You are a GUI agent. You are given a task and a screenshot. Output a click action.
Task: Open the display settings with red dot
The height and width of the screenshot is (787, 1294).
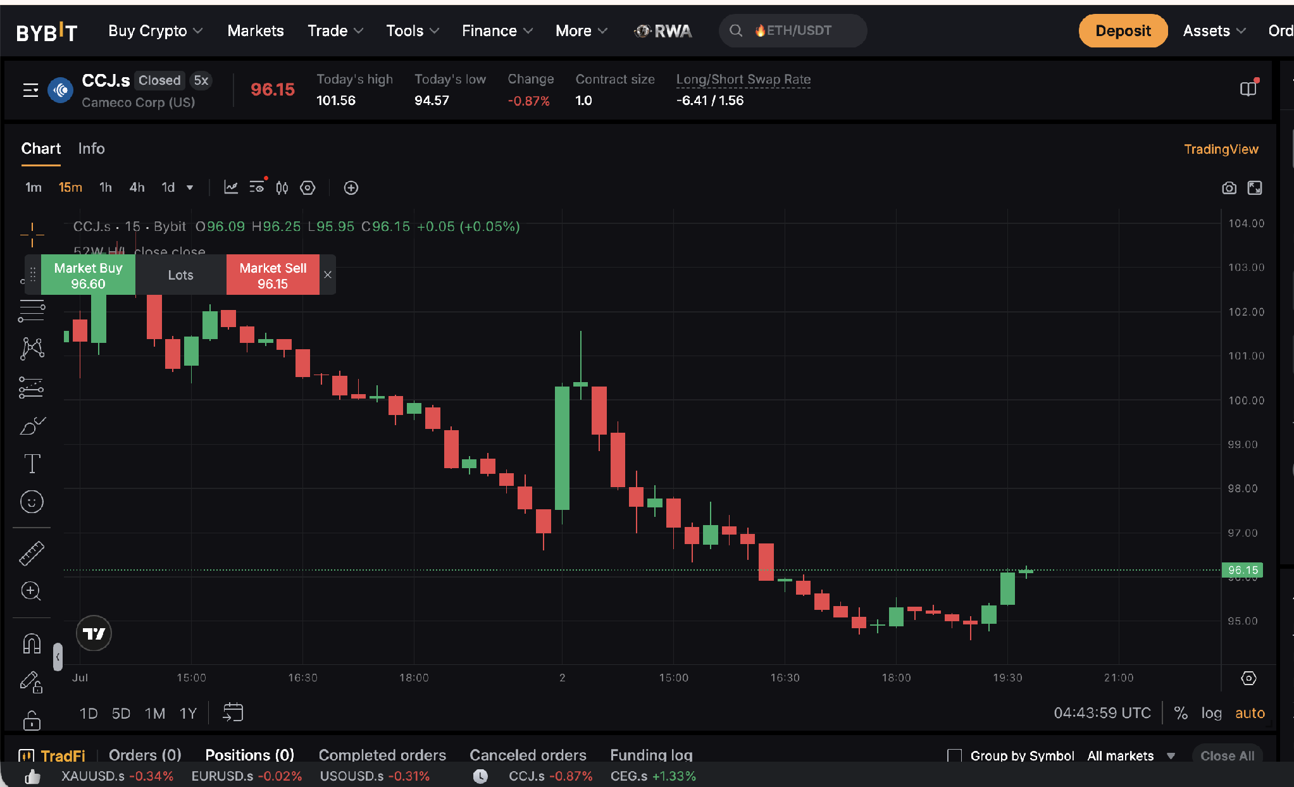click(258, 187)
